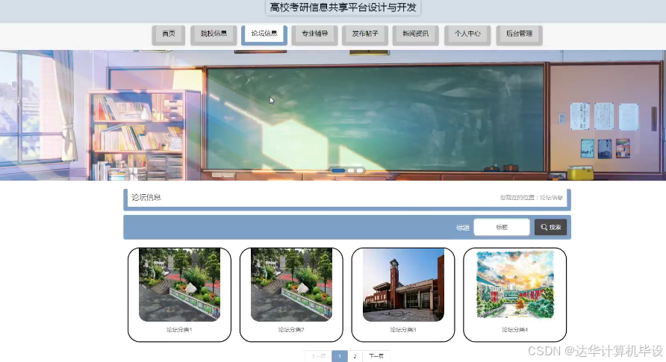Image resolution: width=666 pixels, height=362 pixels.
Task: Click the 上一页 pagination button
Action: pos(318,357)
